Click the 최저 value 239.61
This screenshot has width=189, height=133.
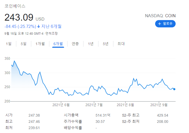34,128
